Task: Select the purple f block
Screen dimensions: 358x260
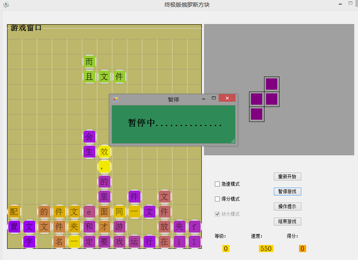Action: tap(195, 227)
